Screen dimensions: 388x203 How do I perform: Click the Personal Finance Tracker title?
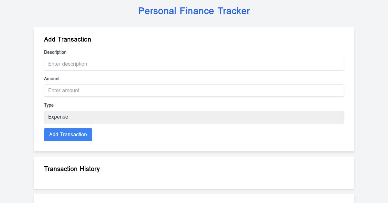pos(194,11)
